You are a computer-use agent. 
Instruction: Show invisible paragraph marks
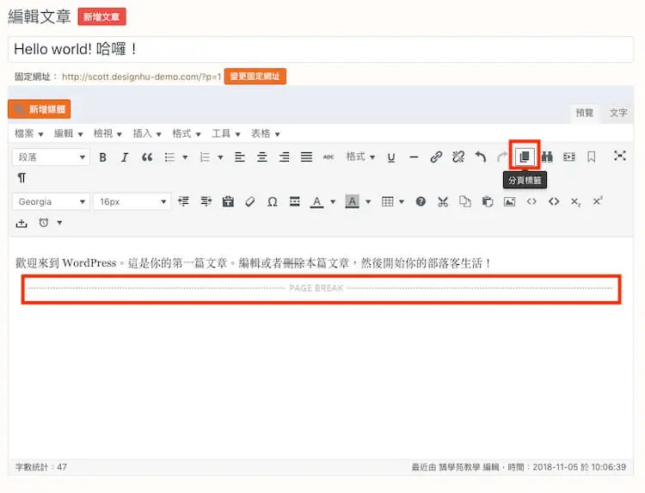[21, 178]
